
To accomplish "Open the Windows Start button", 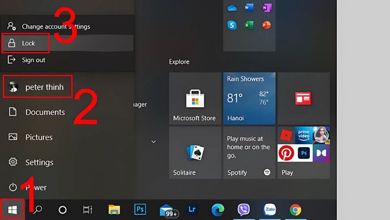I will 12,209.
